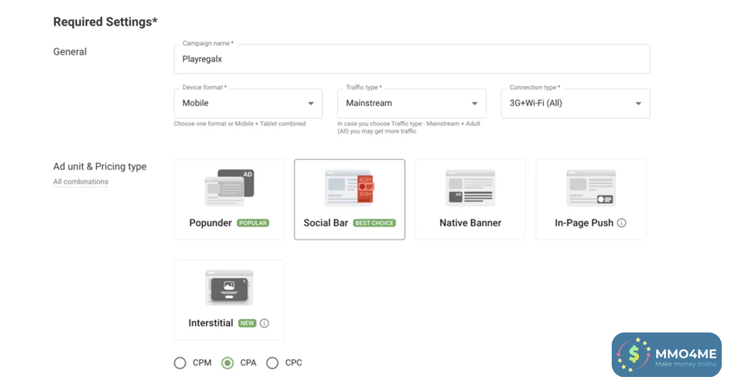735x384 pixels.
Task: Choose the Social Bar ad unit icon
Action: [x=349, y=188]
